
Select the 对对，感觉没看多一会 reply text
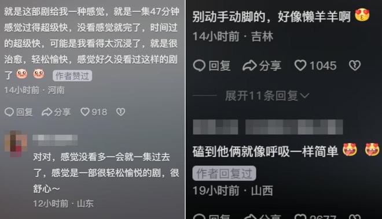pos(106,173)
